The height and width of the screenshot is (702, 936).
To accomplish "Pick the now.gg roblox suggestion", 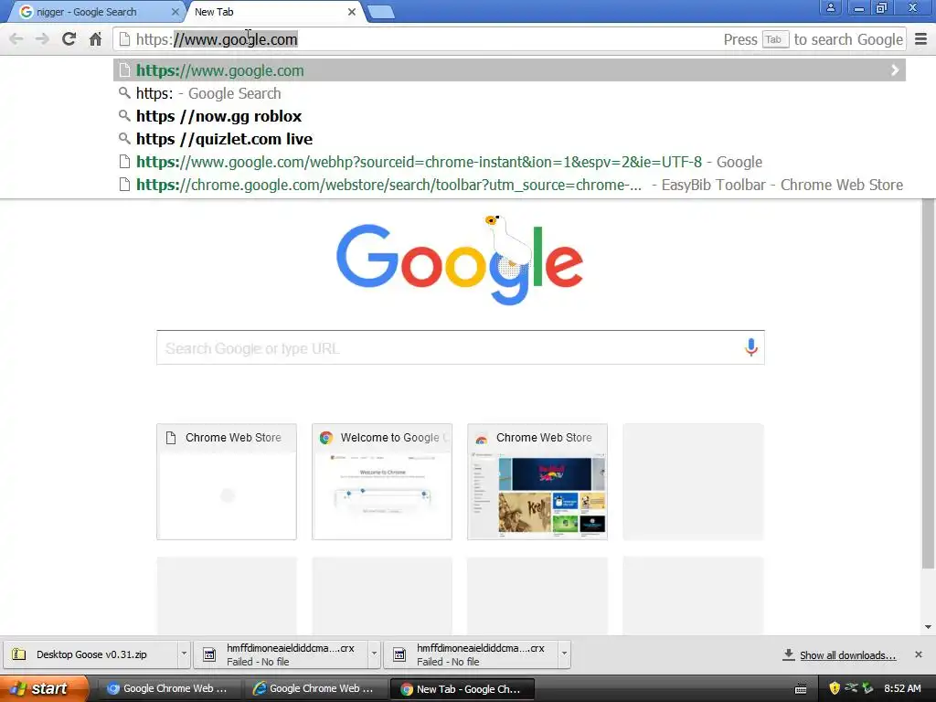I will click(x=509, y=116).
